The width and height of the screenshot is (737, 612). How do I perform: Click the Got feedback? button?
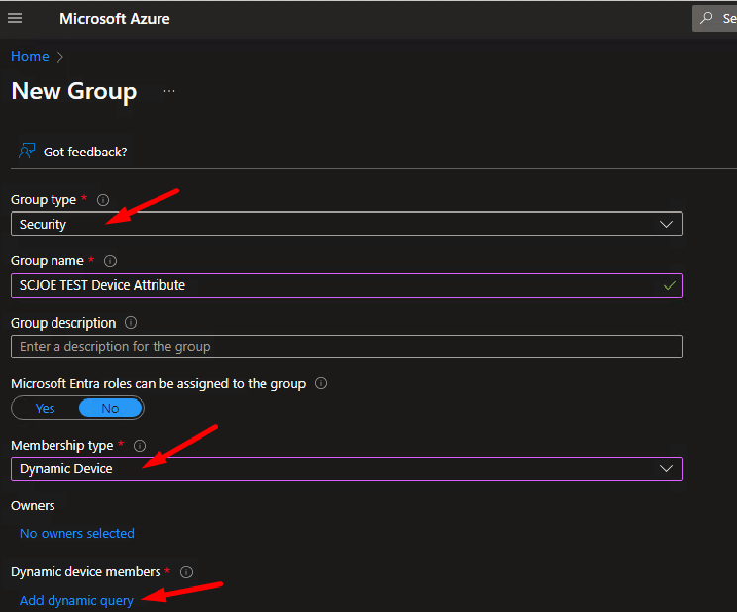[84, 152]
